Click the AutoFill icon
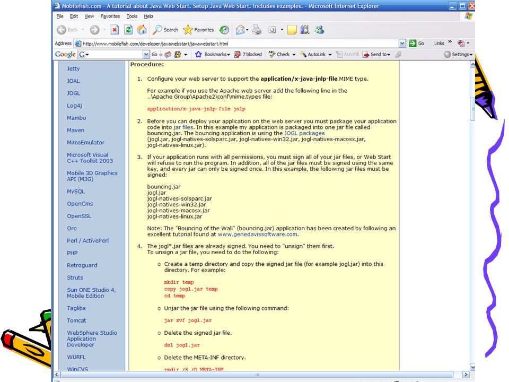Screen dimensions: 509x382 339,54
